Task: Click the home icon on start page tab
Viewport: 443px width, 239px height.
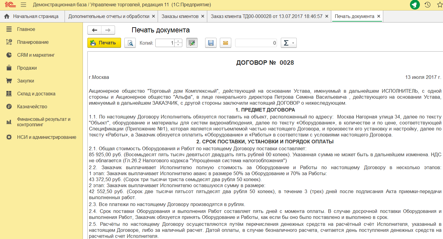Action: click(x=7, y=16)
